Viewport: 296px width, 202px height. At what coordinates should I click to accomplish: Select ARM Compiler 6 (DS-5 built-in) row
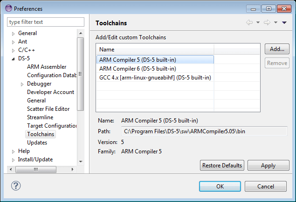coord(155,69)
